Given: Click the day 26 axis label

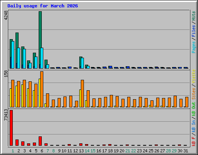Looking at the screenshot, I should 157,151.
